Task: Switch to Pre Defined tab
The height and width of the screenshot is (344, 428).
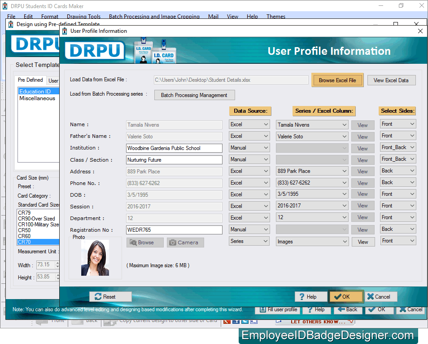Action: coord(31,80)
